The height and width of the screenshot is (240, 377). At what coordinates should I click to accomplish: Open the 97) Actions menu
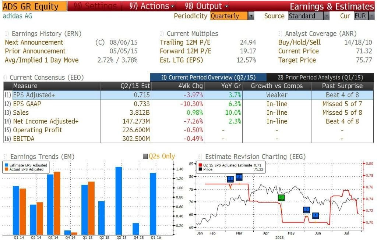[x=151, y=6]
